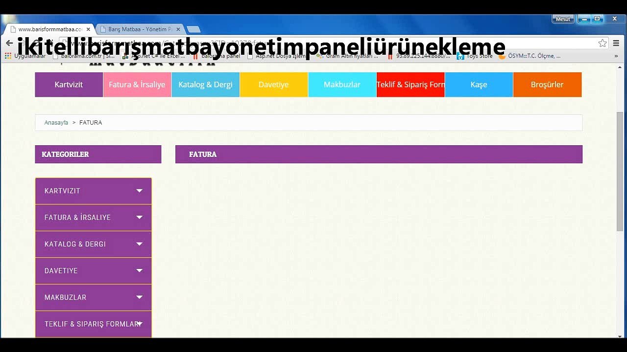This screenshot has width=627, height=352.
Task: Bookmark page with star icon
Action: (x=603, y=44)
